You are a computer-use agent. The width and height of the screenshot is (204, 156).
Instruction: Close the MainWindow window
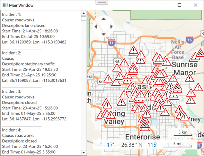195,5
